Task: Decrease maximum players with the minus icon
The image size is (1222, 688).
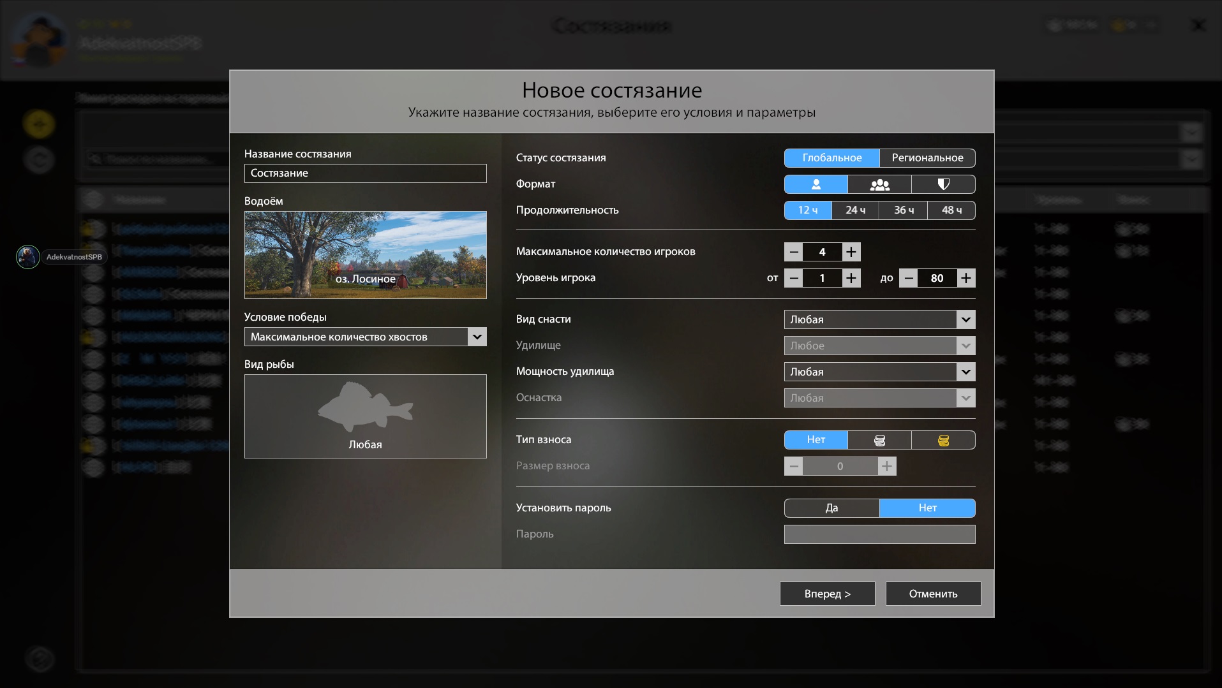Action: [x=793, y=252]
